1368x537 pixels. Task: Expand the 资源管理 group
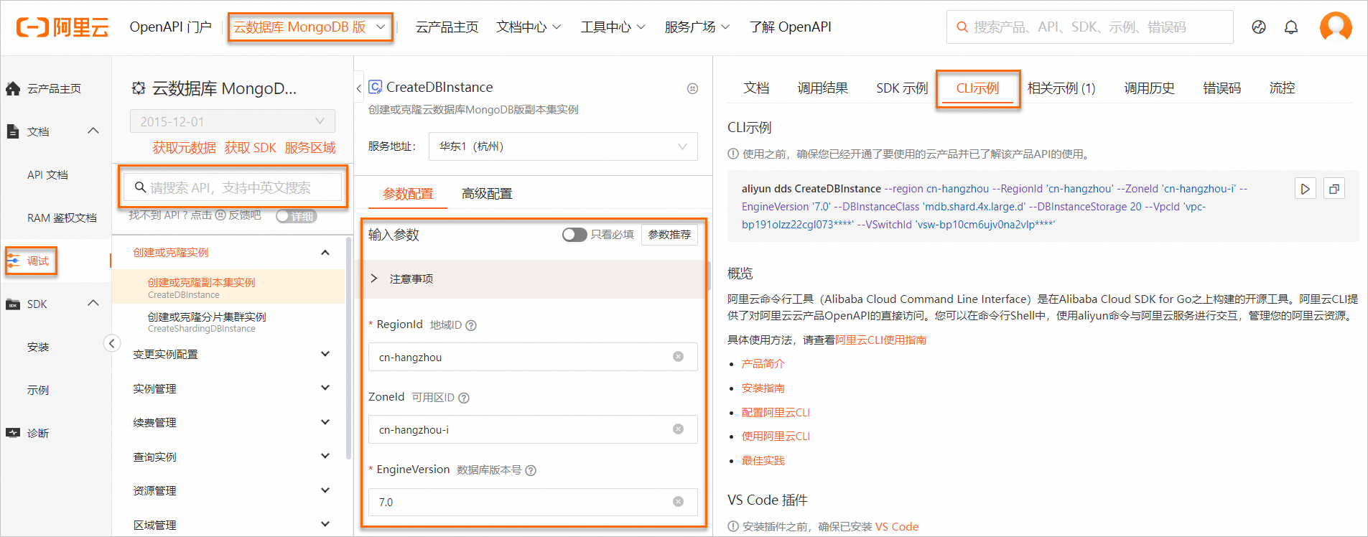point(325,490)
